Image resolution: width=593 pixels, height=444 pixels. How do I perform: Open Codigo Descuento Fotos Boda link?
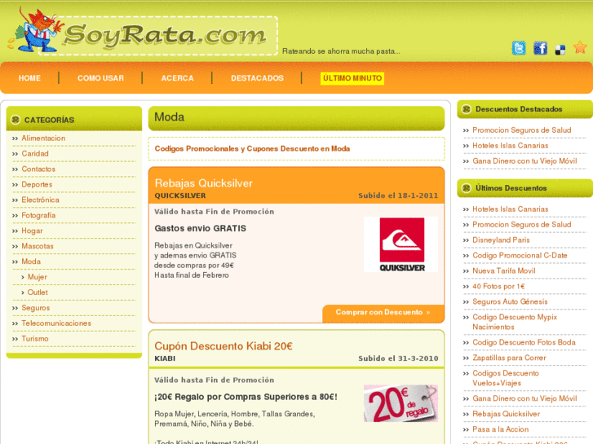[x=524, y=342]
